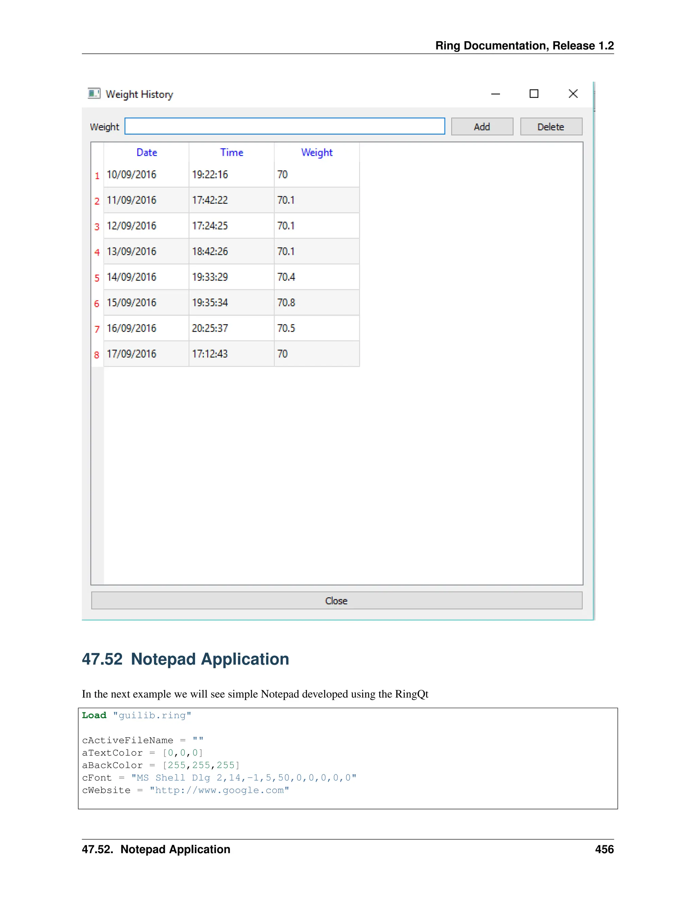Image resolution: width=696 pixels, height=901 pixels.
Task: Click the Time column header
Action: point(231,153)
